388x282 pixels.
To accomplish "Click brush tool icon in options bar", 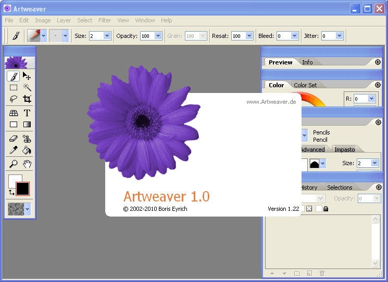I will (16, 36).
